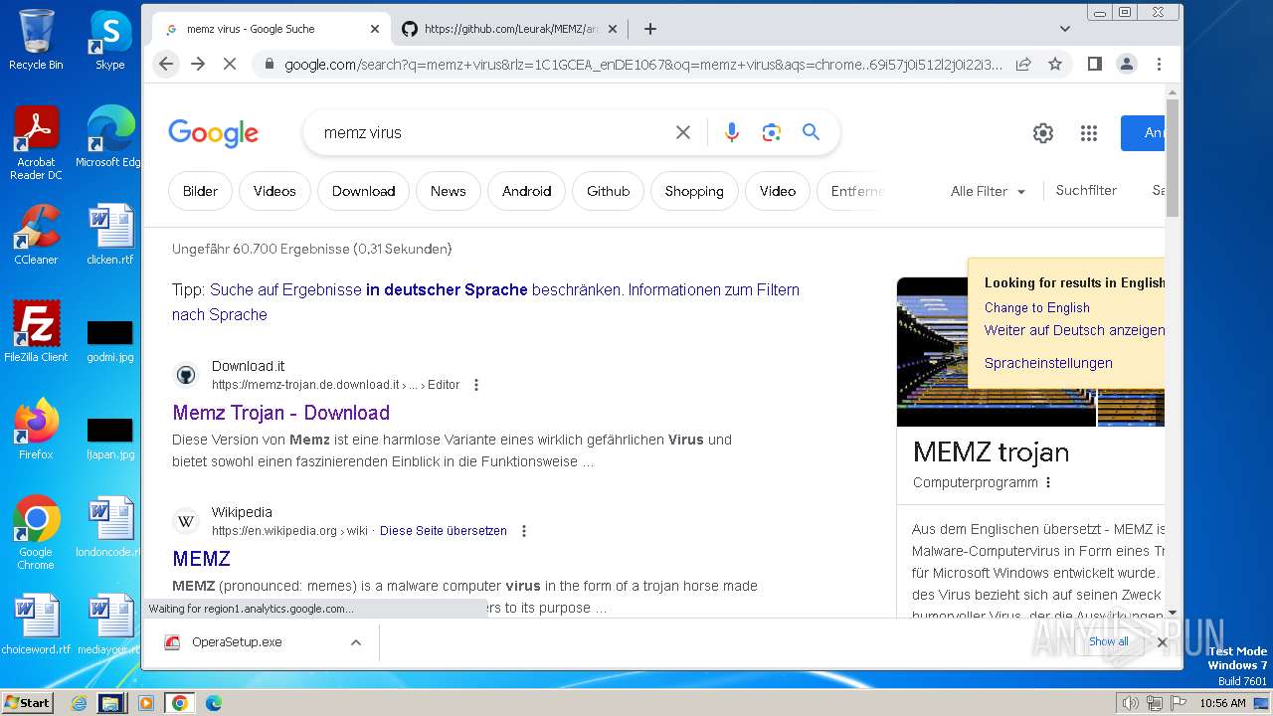Open FileZilla Client desktop shortcut
The image size is (1273, 716).
tap(36, 331)
